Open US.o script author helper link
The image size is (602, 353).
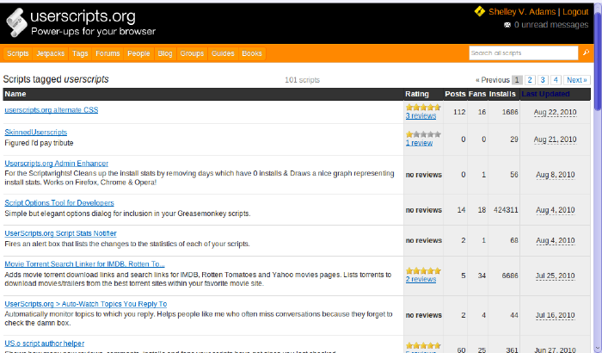45,344
